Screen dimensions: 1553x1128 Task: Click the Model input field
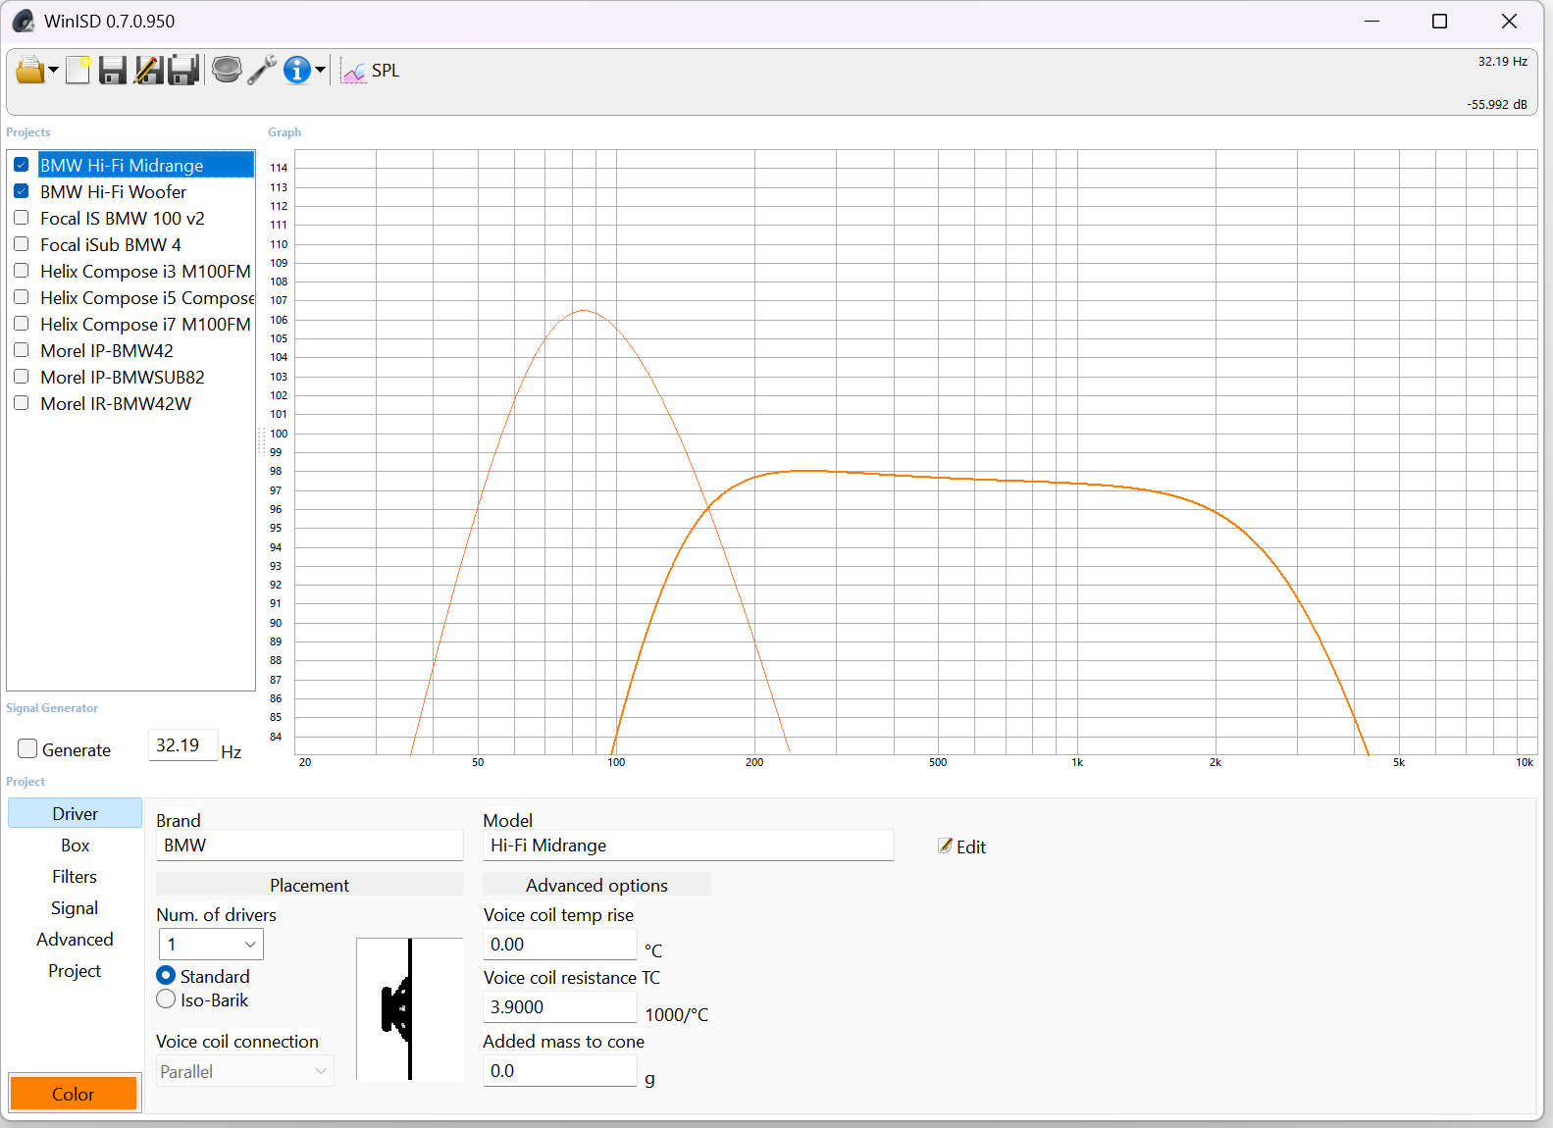[x=688, y=846]
